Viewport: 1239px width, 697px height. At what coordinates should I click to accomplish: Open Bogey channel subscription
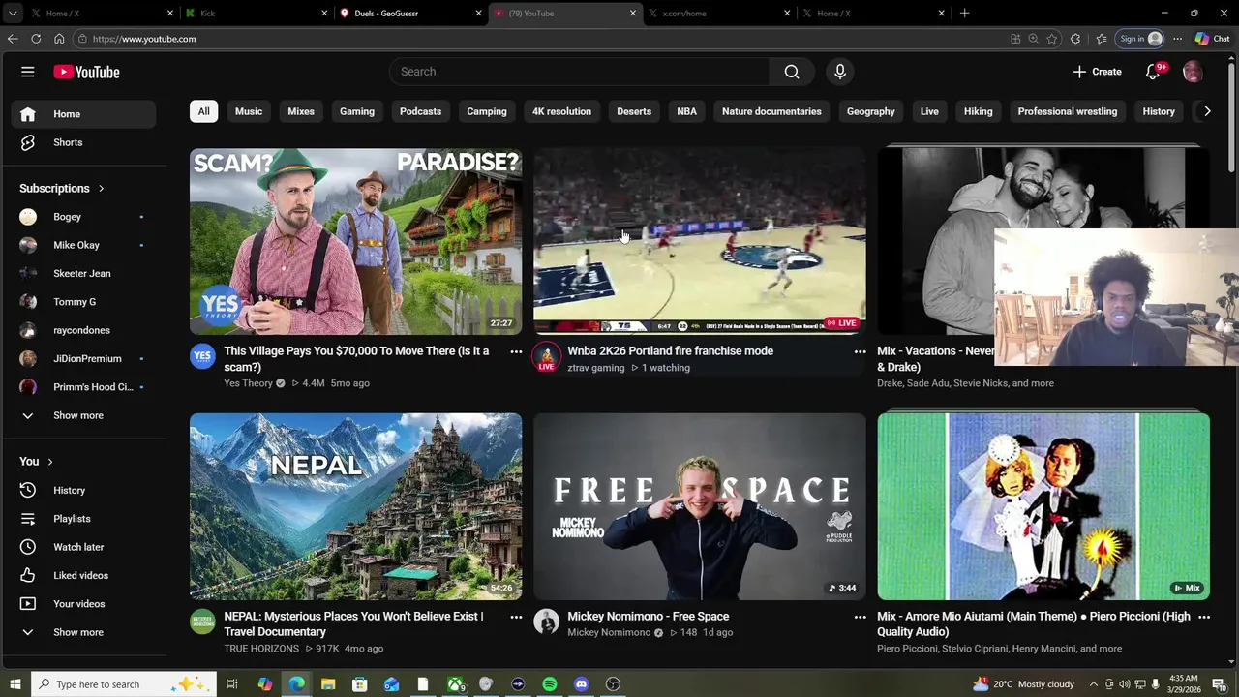click(83, 217)
